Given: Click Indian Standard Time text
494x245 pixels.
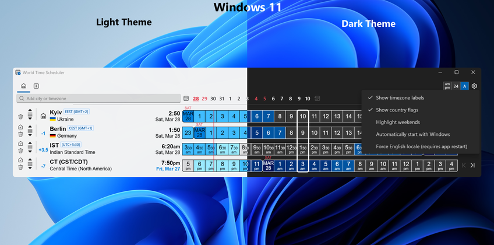Looking at the screenshot, I should pos(72,152).
